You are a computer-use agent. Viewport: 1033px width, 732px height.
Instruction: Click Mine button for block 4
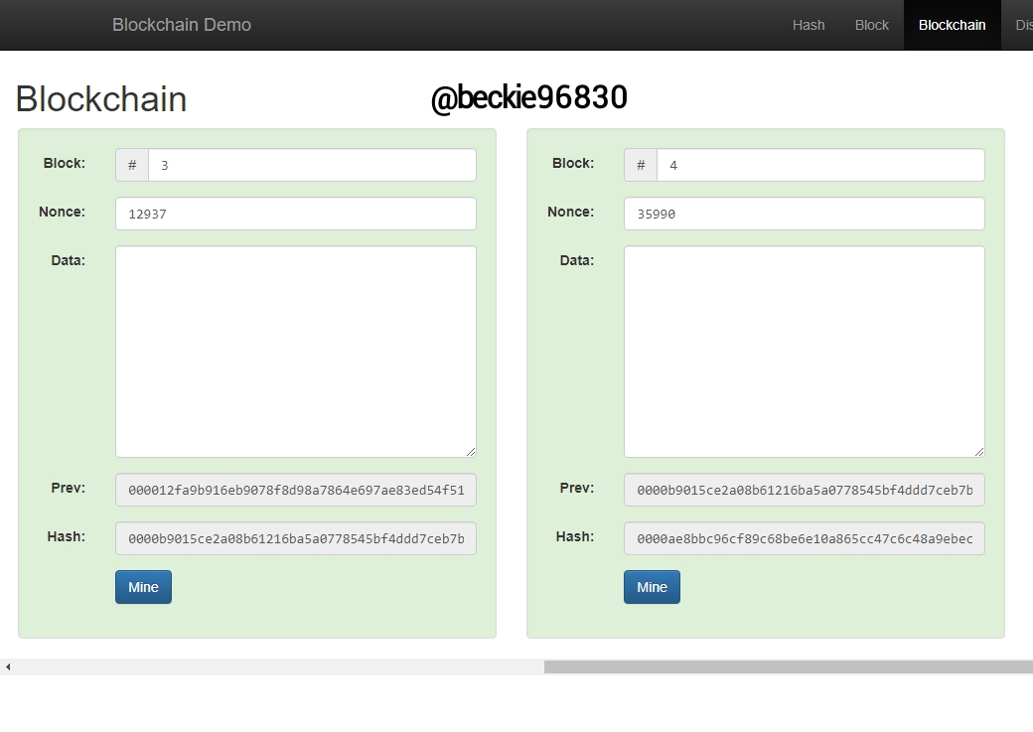[x=652, y=587]
